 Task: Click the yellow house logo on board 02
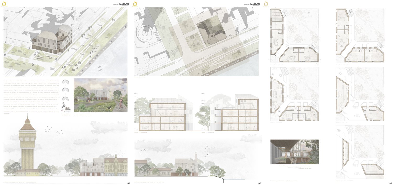pyautogui.click(x=135, y=4)
